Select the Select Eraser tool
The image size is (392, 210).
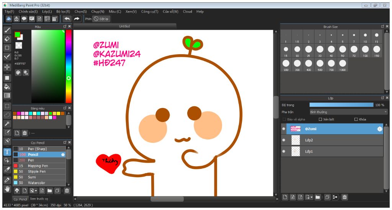pyautogui.click(x=7, y=141)
